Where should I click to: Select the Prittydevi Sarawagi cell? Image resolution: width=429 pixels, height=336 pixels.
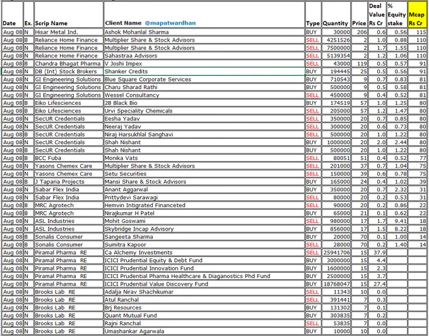[x=204, y=198]
